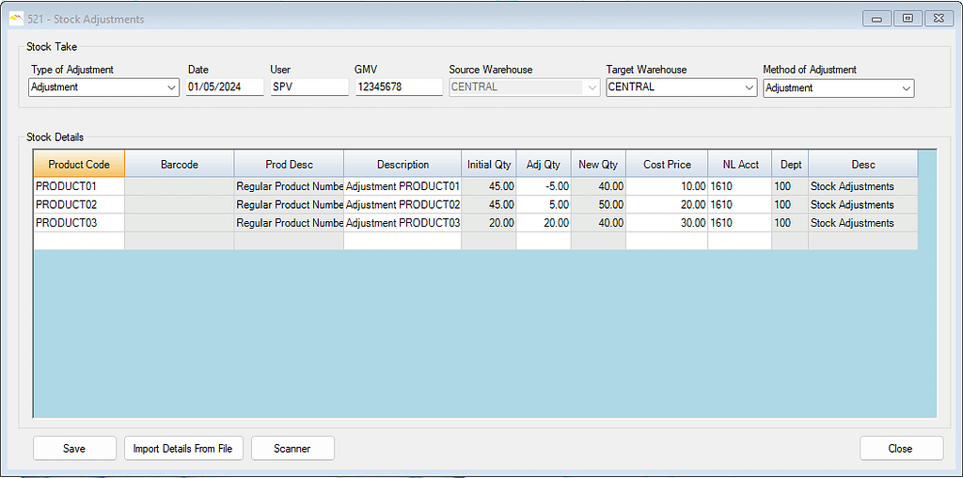Click the empty Product Code cell in new row

79,241
